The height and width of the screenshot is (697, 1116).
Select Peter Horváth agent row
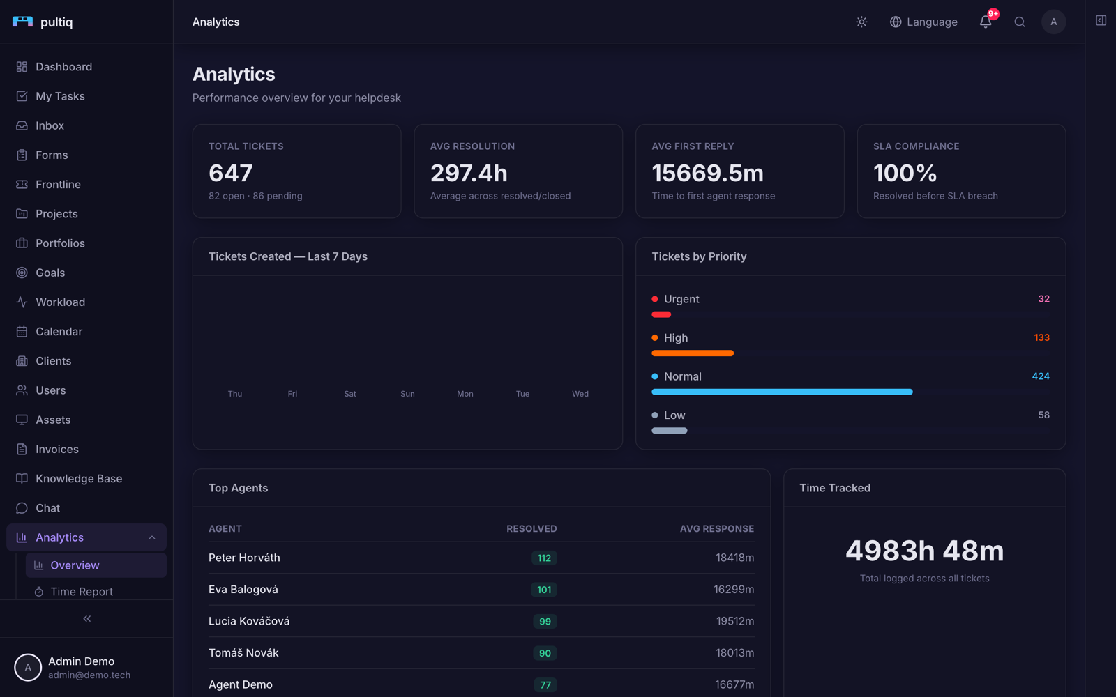tap(481, 558)
